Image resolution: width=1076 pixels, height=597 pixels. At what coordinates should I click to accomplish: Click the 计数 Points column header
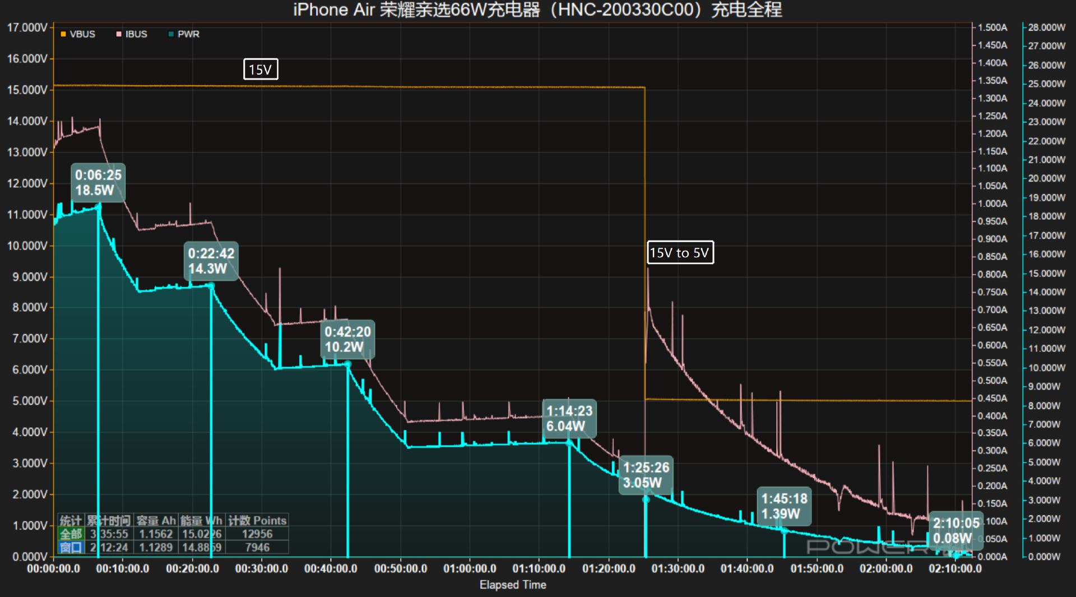[257, 521]
